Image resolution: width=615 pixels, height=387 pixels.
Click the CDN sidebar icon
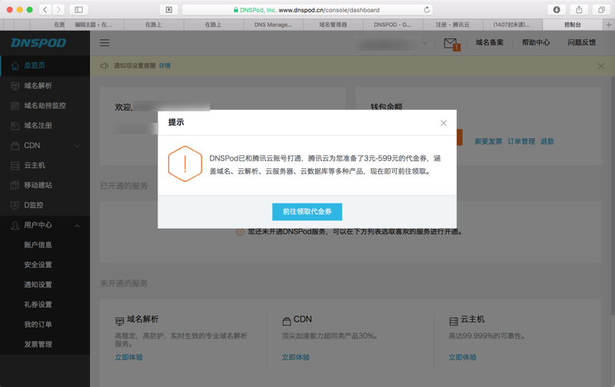click(x=15, y=146)
